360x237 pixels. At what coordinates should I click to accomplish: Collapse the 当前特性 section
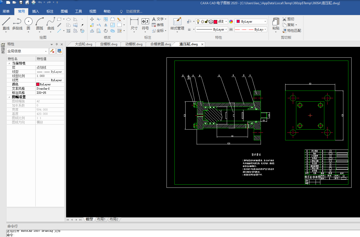pos(9,63)
